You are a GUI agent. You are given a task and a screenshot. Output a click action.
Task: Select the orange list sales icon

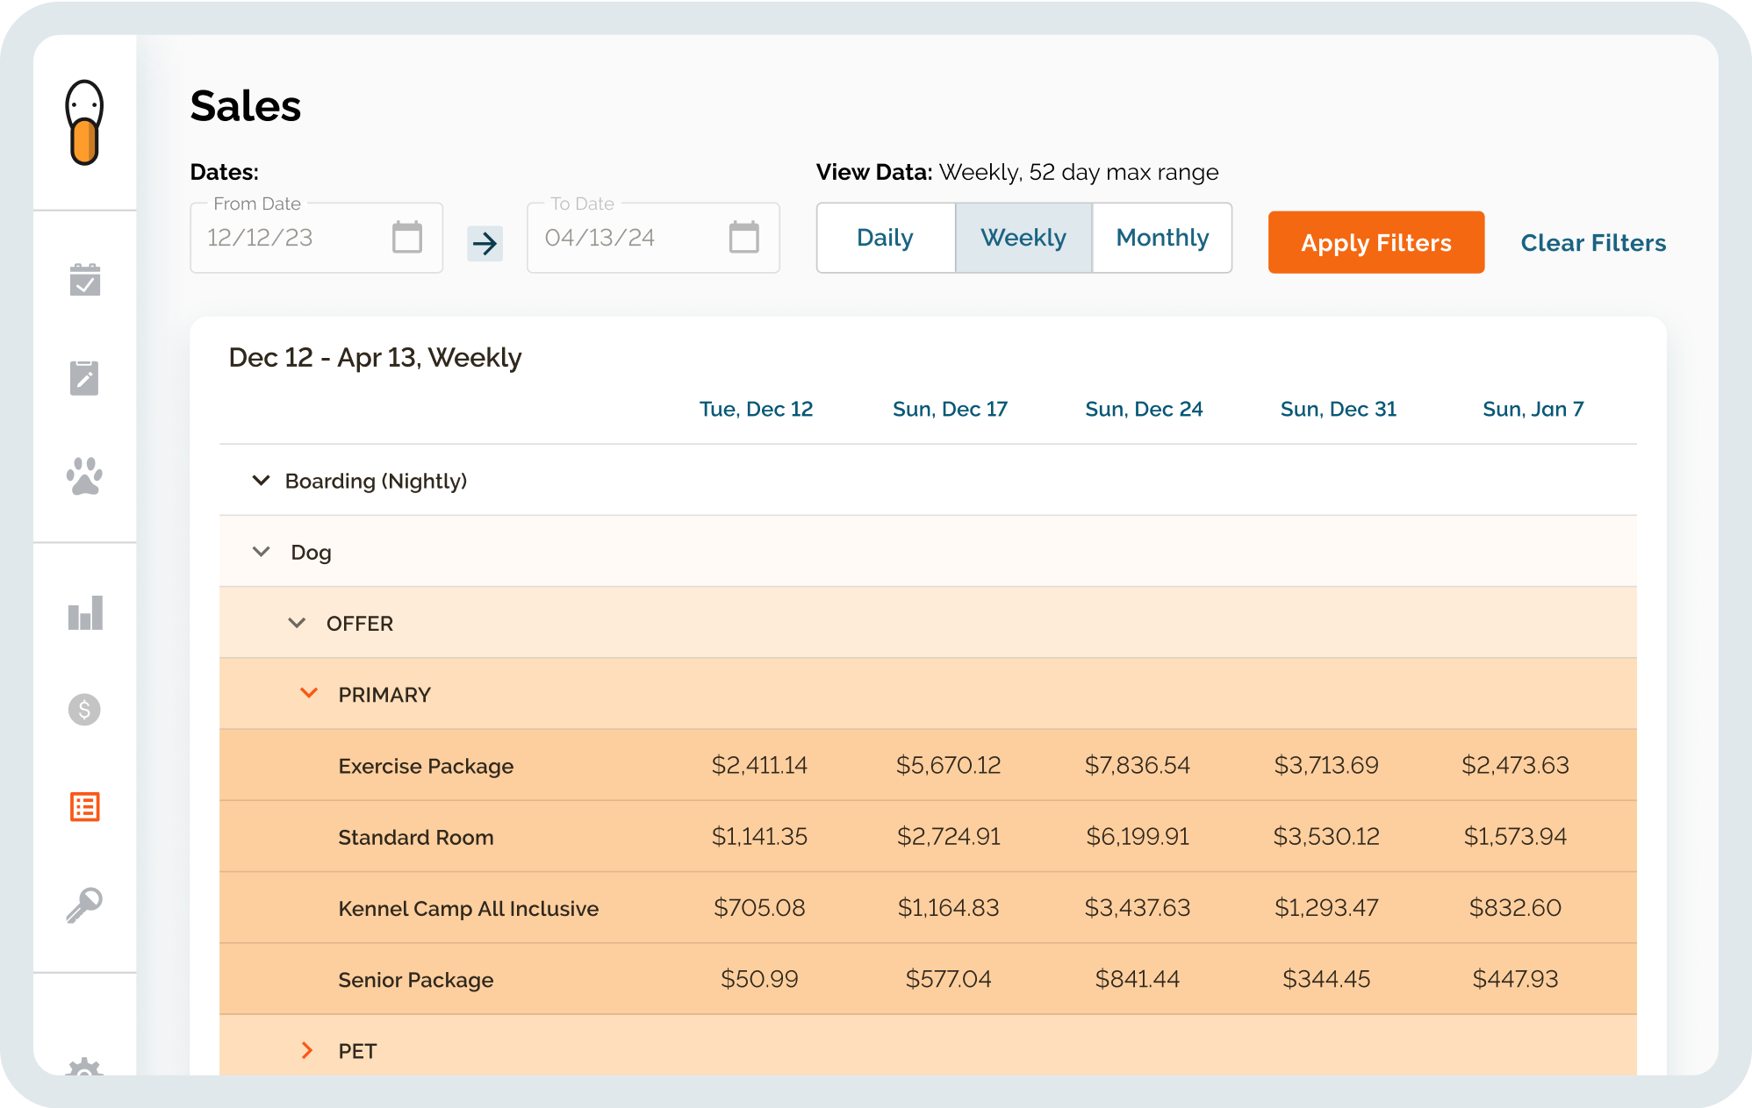click(x=85, y=806)
